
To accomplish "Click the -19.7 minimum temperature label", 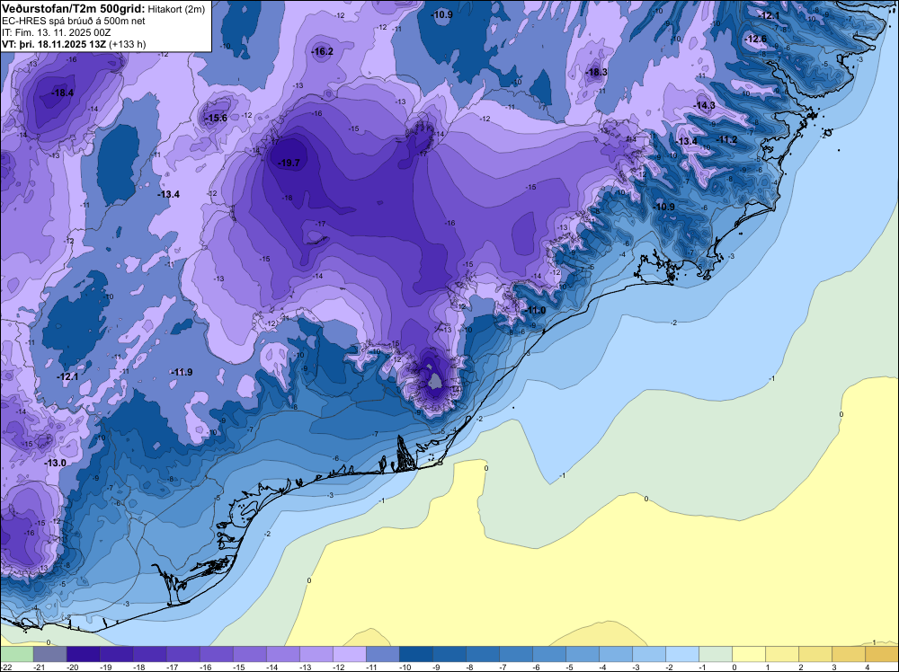I will pos(289,164).
